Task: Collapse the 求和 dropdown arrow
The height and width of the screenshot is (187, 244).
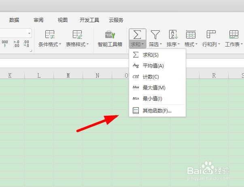Action: (x=143, y=44)
